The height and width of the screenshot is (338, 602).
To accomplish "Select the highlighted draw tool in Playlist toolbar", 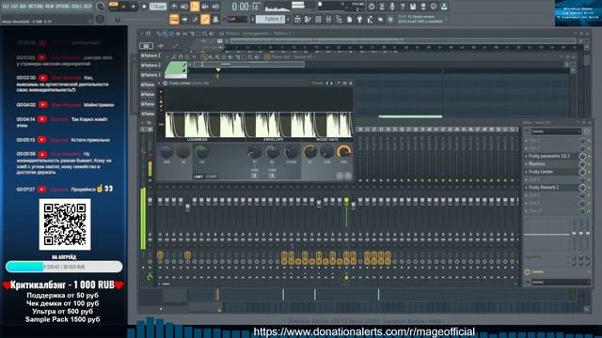I will (x=166, y=34).
